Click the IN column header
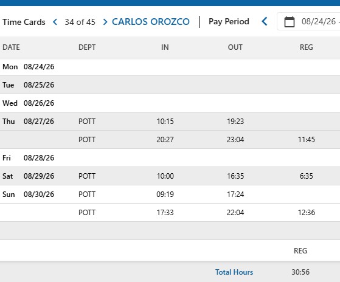The height and width of the screenshot is (282, 340). [165, 47]
